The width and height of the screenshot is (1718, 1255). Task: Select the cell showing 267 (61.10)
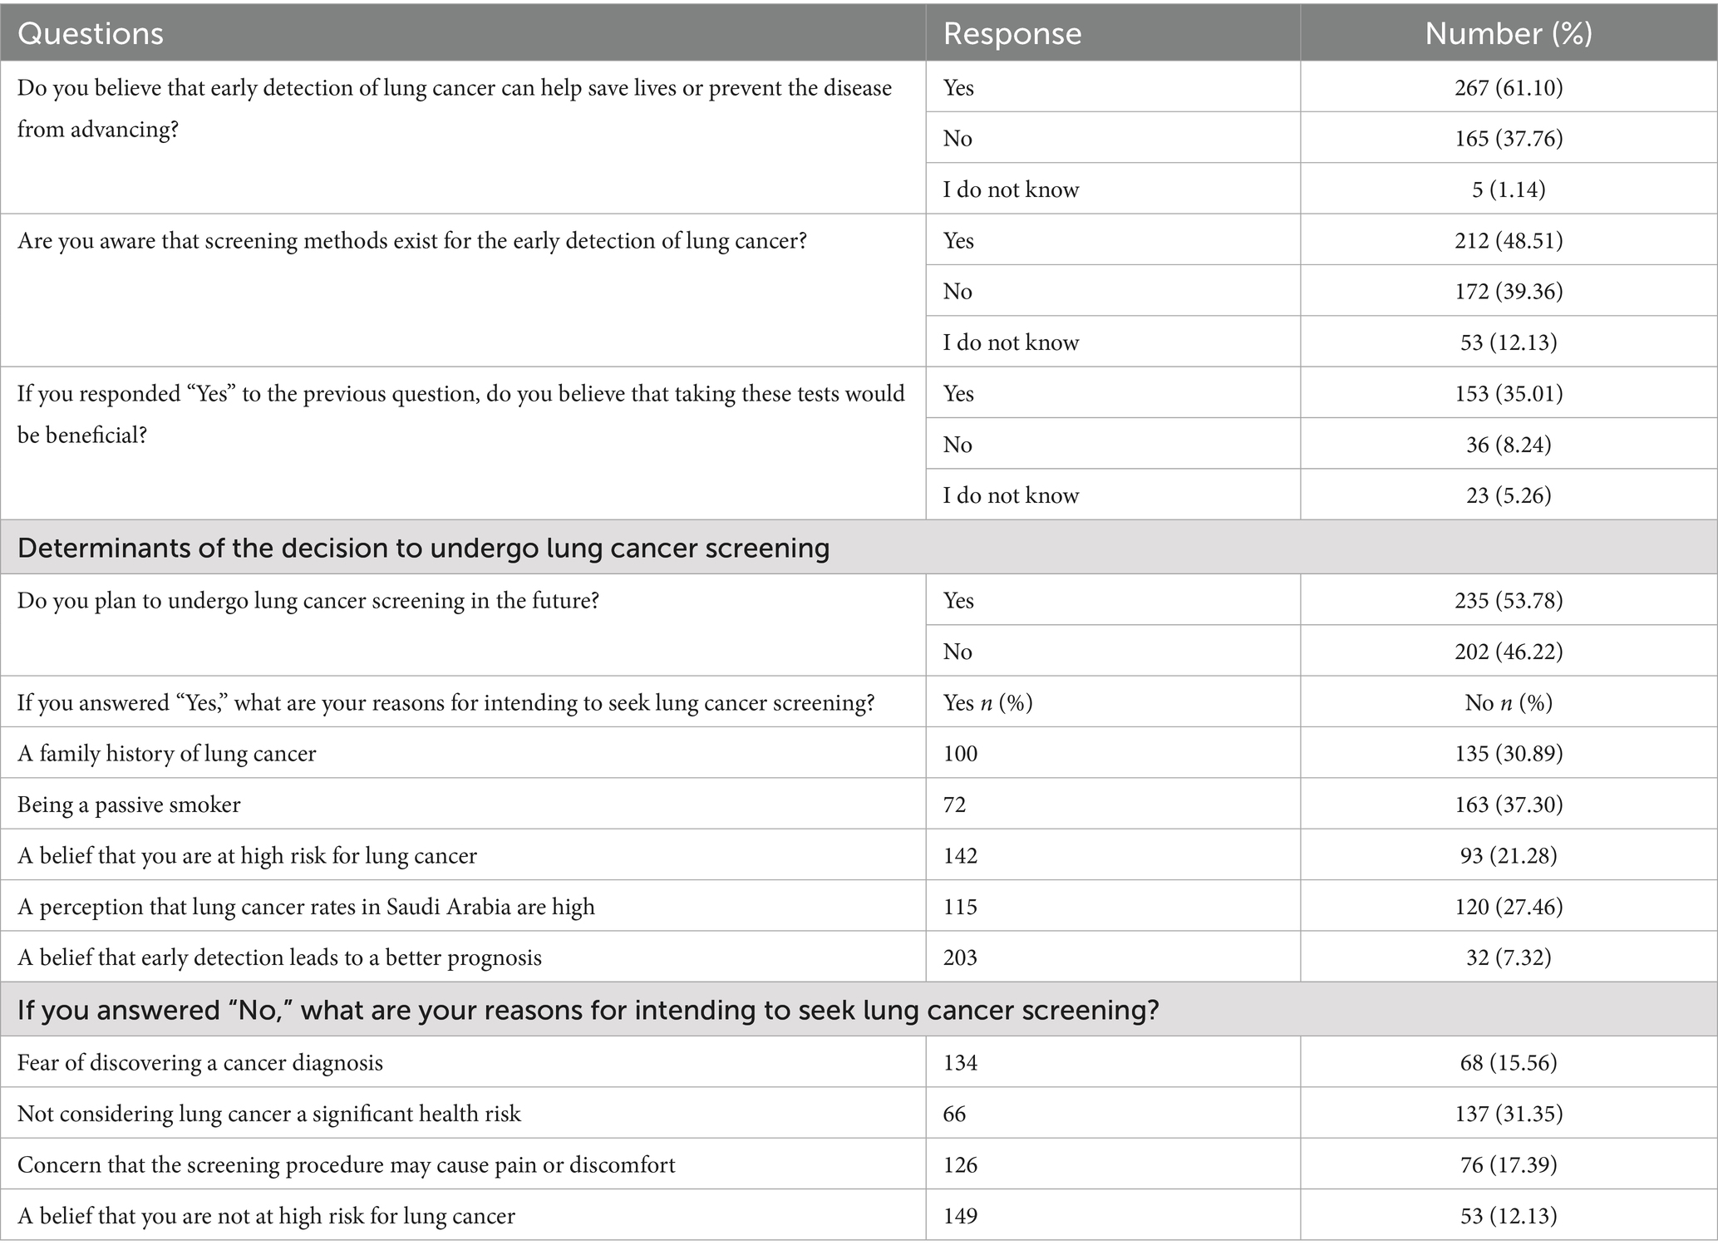point(1509,87)
